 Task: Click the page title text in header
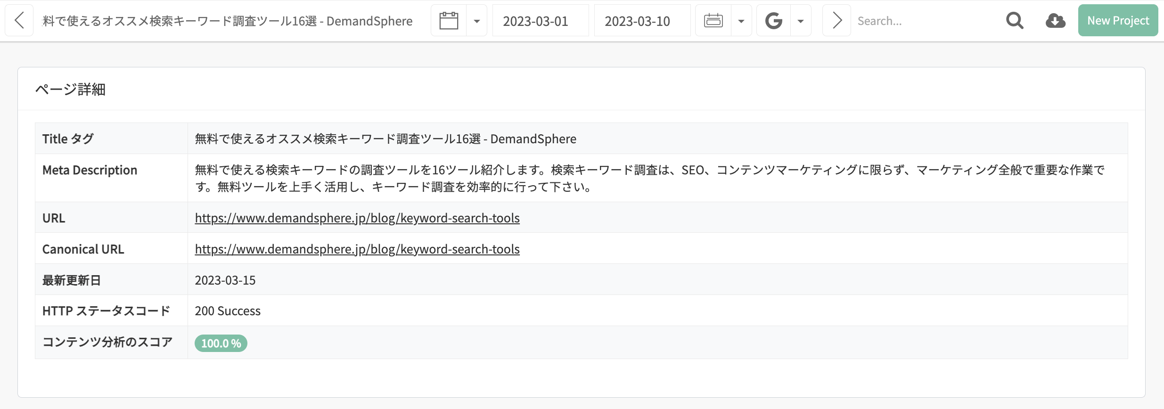228,21
